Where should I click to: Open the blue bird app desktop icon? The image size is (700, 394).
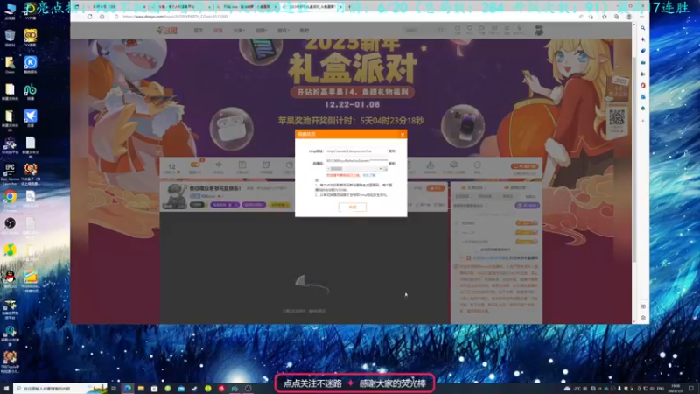click(31, 116)
